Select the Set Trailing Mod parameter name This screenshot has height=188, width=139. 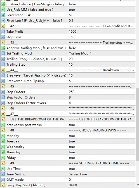pos(19,54)
